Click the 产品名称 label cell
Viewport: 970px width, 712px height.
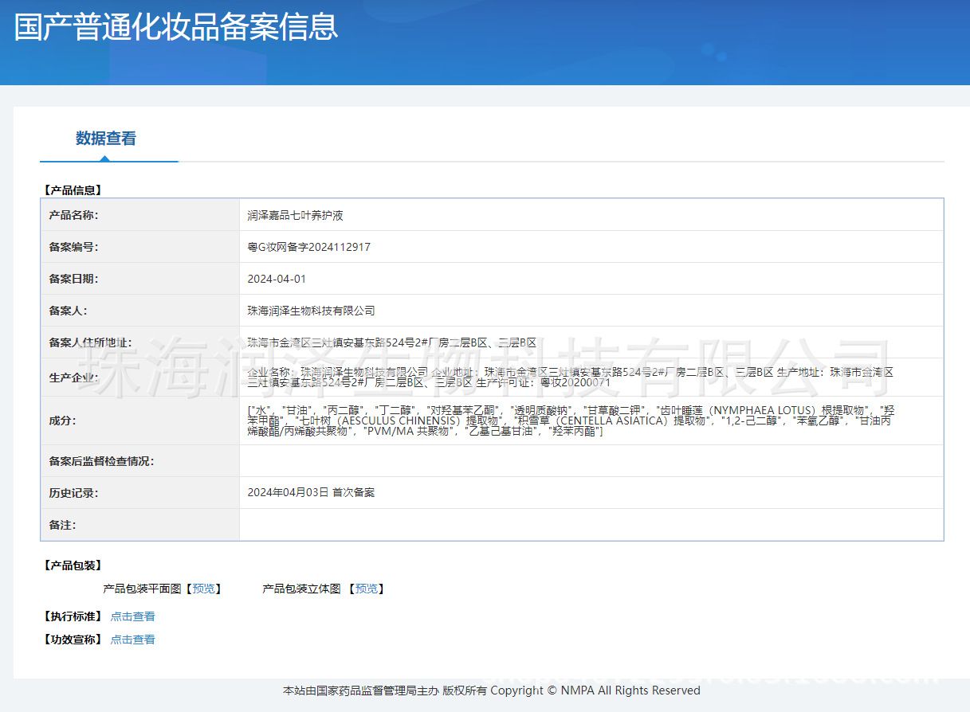[73, 215]
